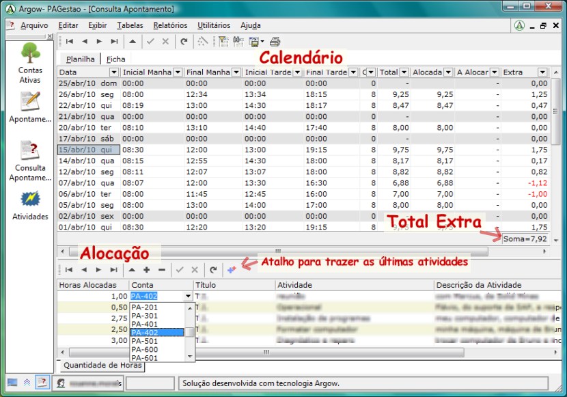The width and height of the screenshot is (567, 397).
Task: Go to first record in calendar toolbar
Action: [70, 42]
